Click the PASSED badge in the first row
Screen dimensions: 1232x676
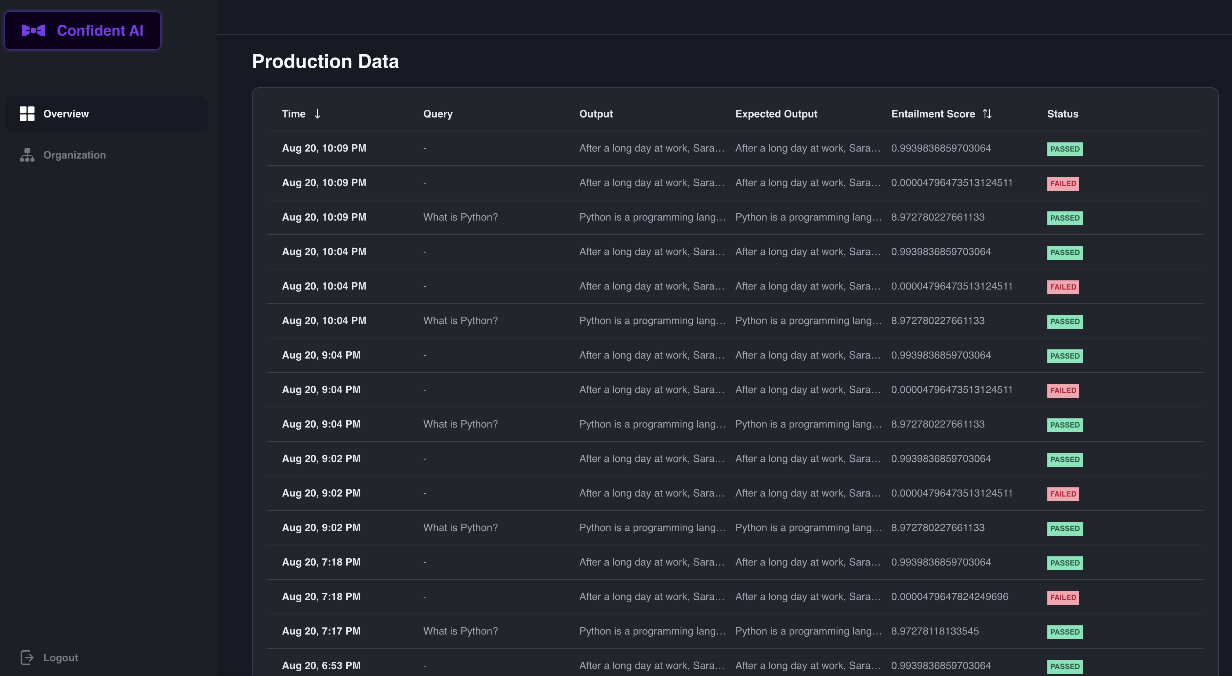pos(1065,149)
